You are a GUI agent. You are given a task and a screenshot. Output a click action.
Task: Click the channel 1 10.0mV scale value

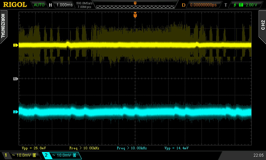click(24, 155)
